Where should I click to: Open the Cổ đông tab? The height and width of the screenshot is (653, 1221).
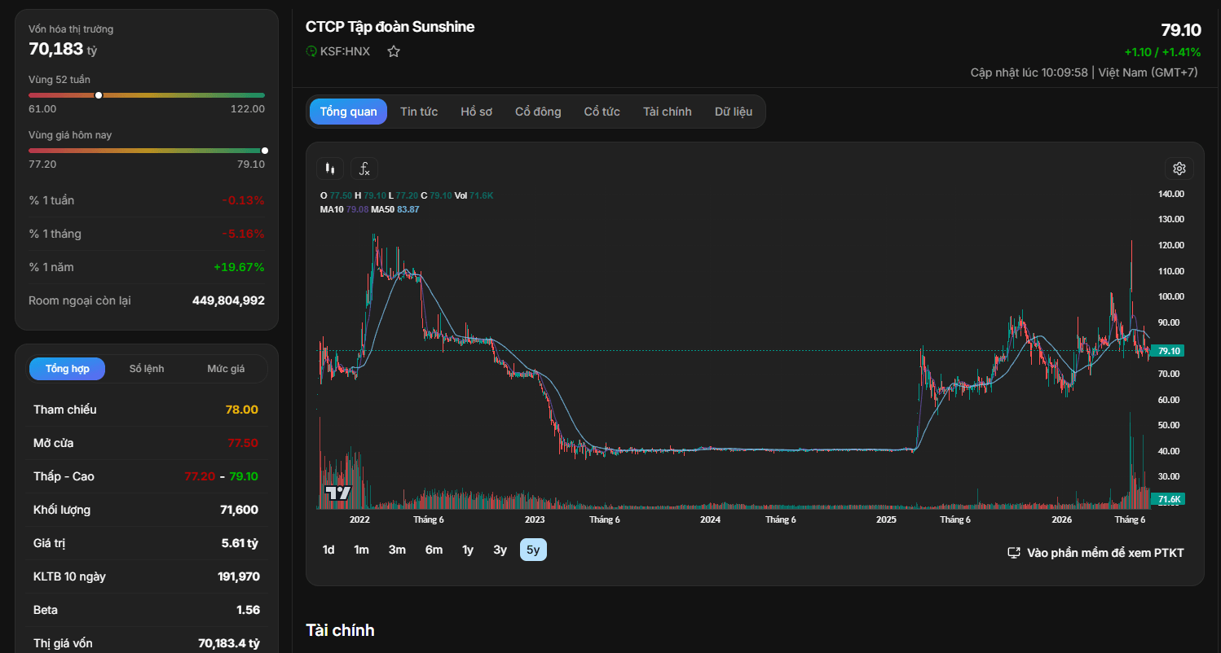coord(538,112)
